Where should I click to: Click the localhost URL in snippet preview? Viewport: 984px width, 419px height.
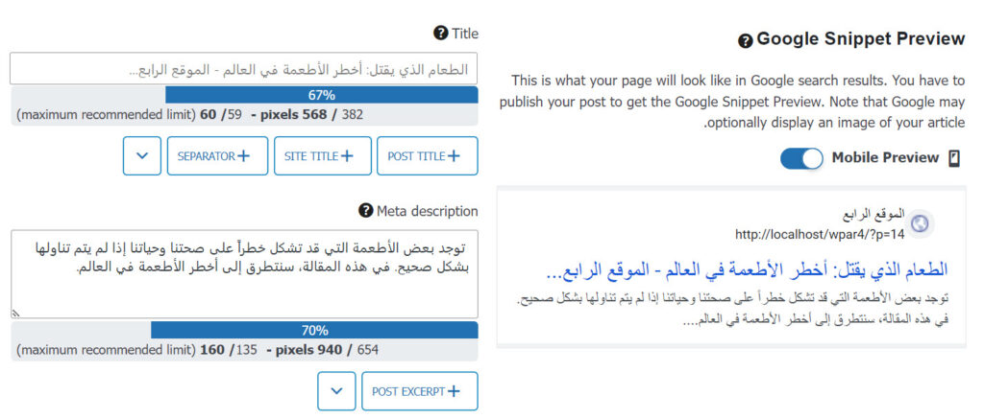pyautogui.click(x=820, y=234)
